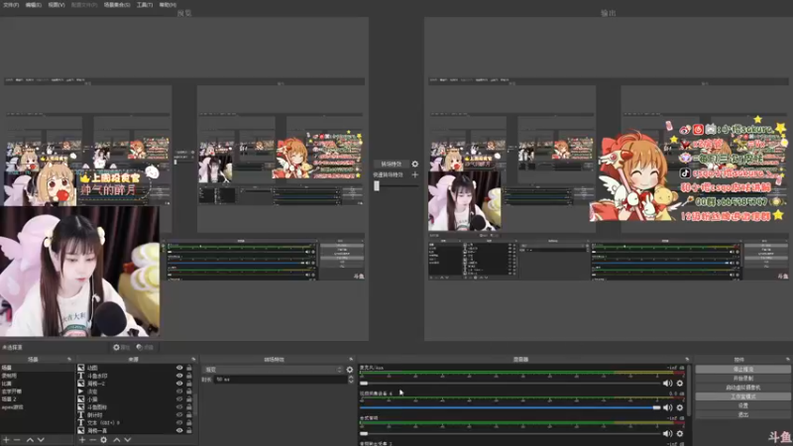Toggle the lock on the 斗鱼水印 source

point(189,376)
